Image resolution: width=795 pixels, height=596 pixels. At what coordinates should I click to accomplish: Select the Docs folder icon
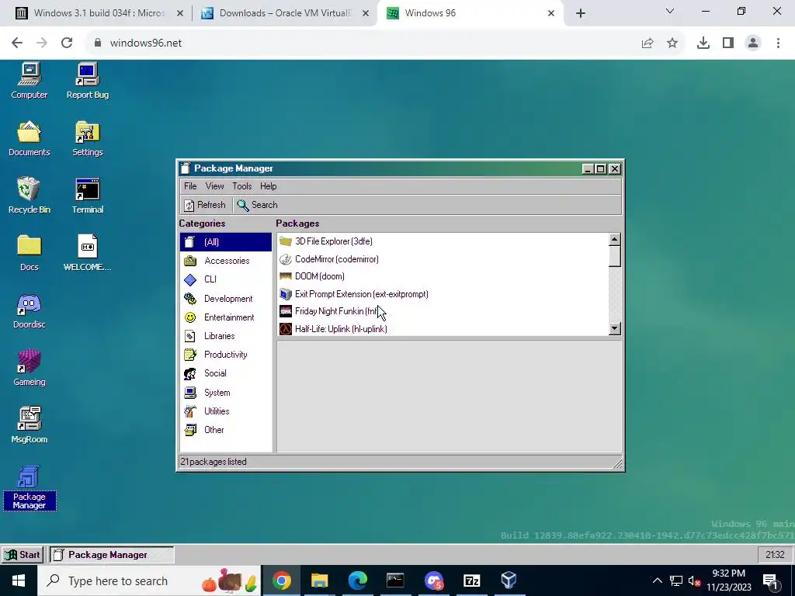30,253
